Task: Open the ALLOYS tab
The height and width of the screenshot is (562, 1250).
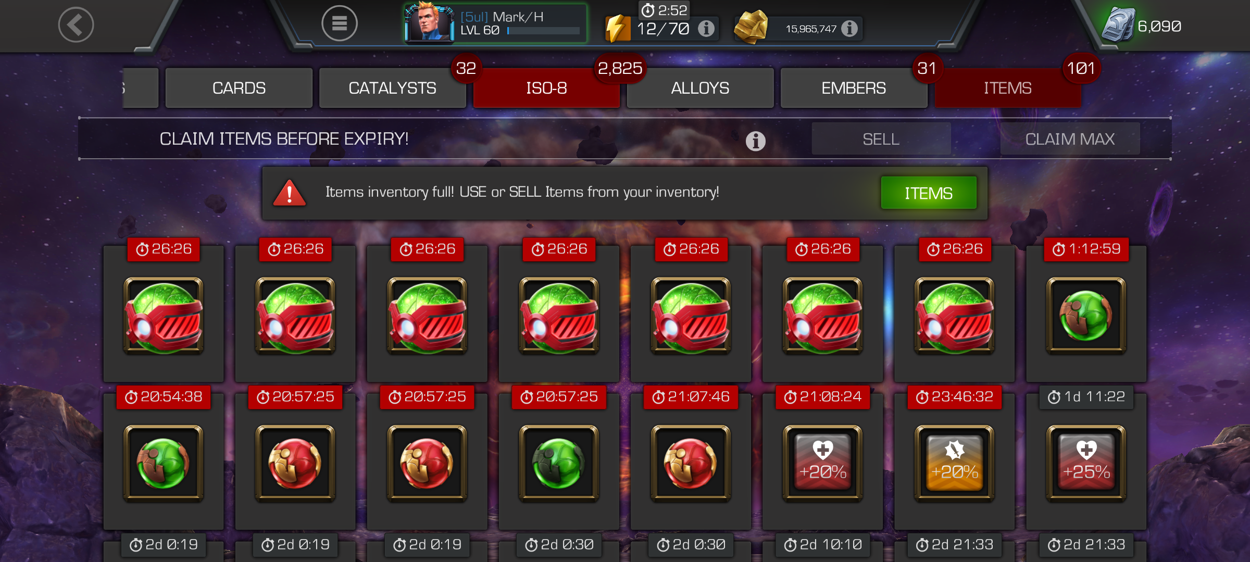Action: tap(700, 88)
